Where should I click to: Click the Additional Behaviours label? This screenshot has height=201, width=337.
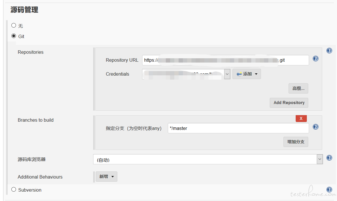40,177
